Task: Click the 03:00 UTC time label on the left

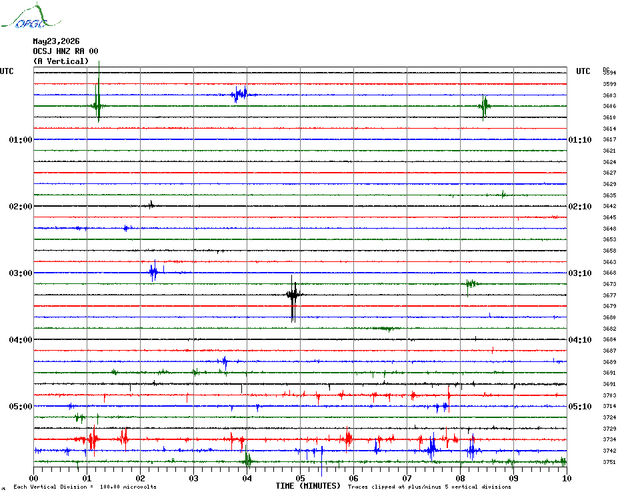Action: 21,273
